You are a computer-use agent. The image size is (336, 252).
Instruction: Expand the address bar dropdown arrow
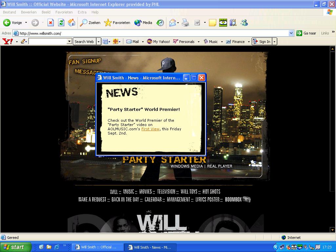pos(291,33)
